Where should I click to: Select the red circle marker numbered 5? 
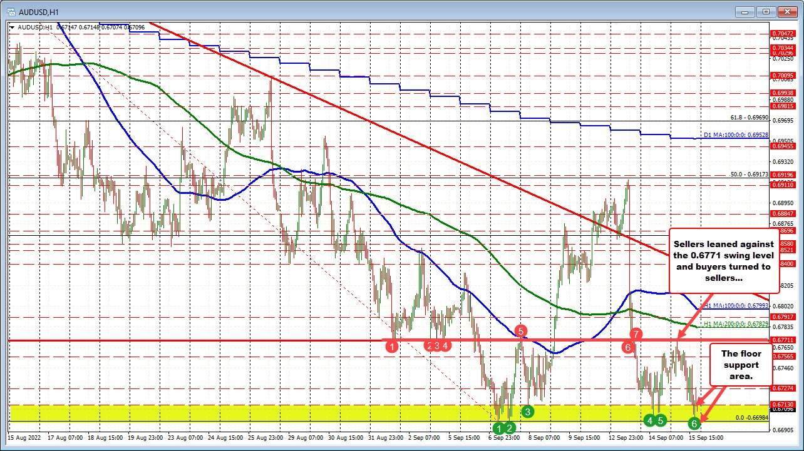521,330
